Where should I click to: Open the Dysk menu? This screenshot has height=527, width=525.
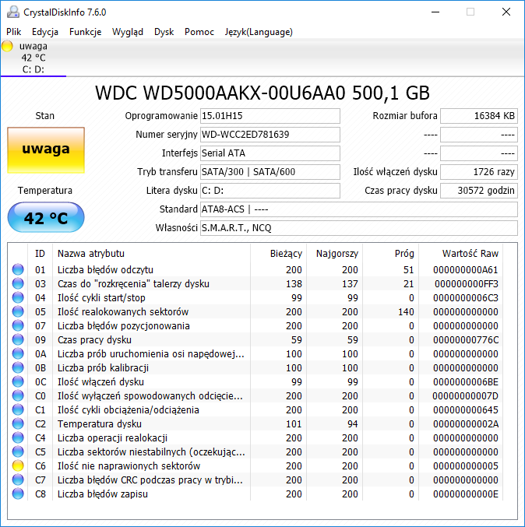[164, 32]
